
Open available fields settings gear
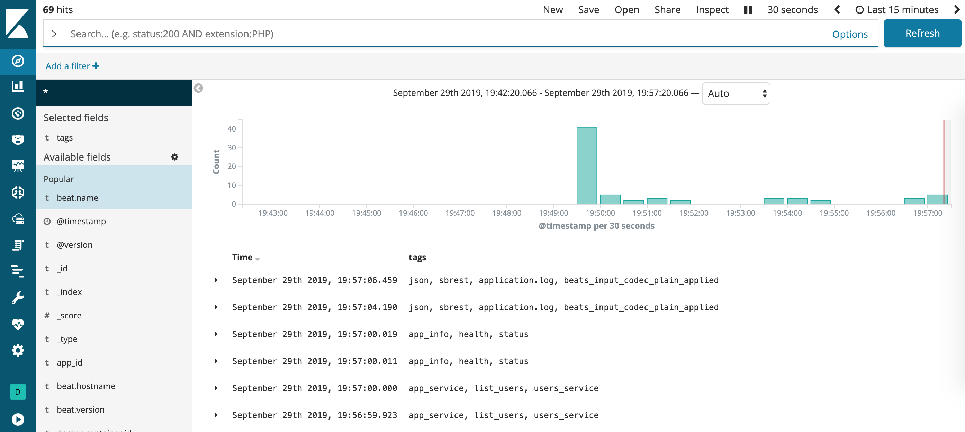pyautogui.click(x=174, y=157)
